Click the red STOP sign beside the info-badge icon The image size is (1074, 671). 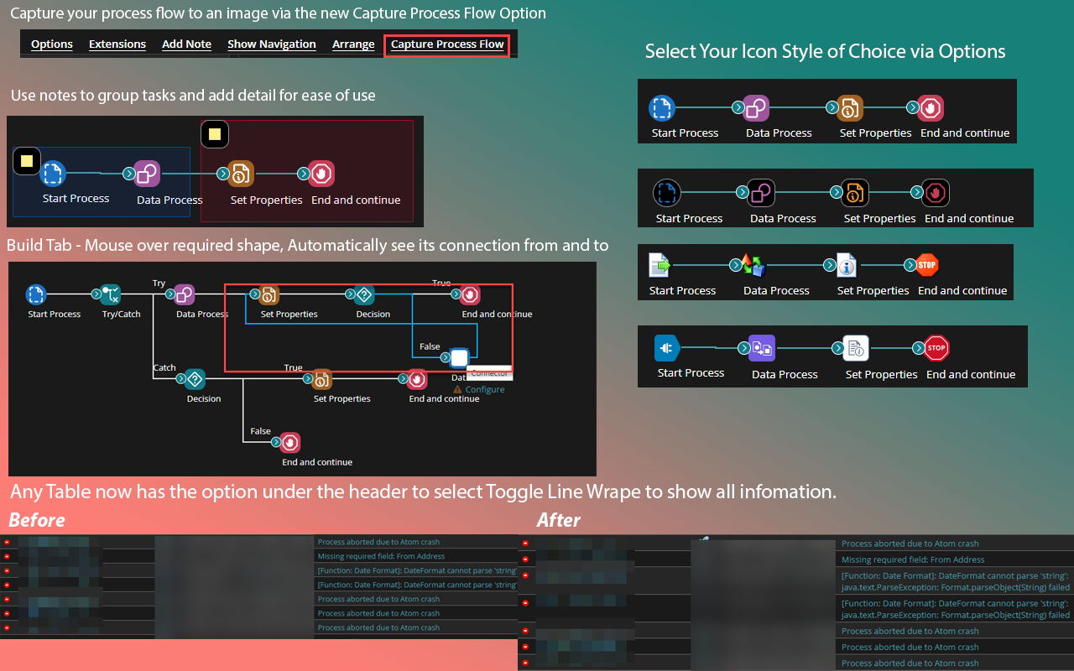tap(926, 266)
